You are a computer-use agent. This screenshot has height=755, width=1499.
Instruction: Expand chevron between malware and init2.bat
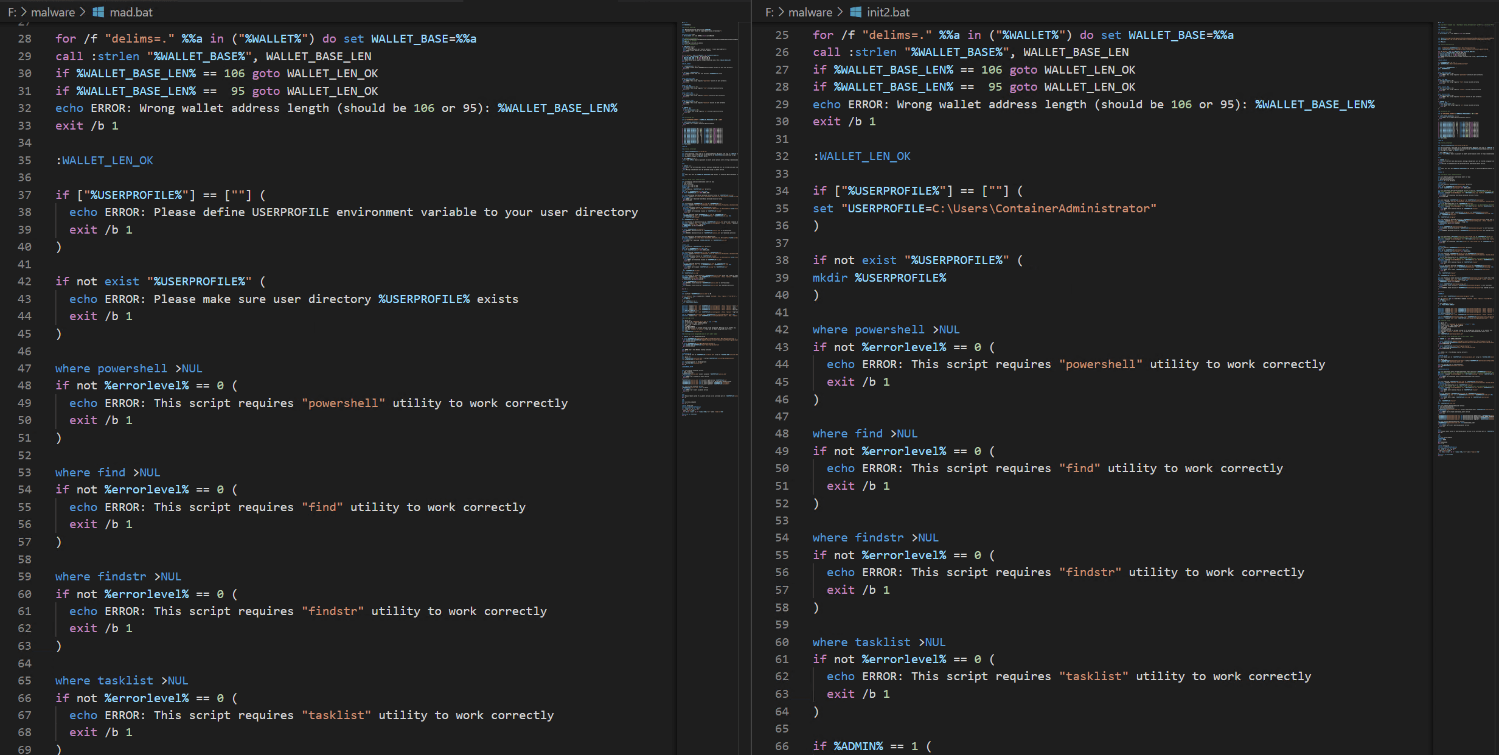click(x=840, y=12)
